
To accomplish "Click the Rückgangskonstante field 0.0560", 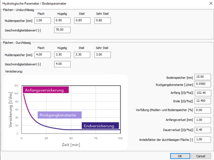I will [x=203, y=84].
